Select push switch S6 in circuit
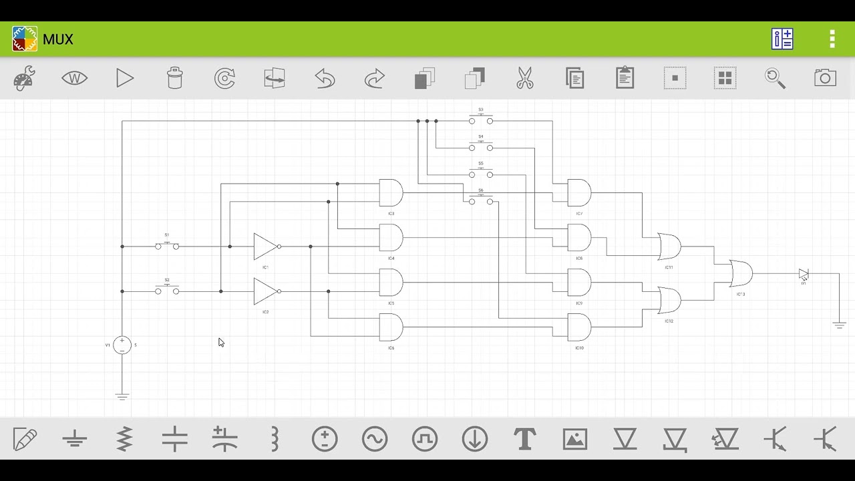 [x=481, y=200]
